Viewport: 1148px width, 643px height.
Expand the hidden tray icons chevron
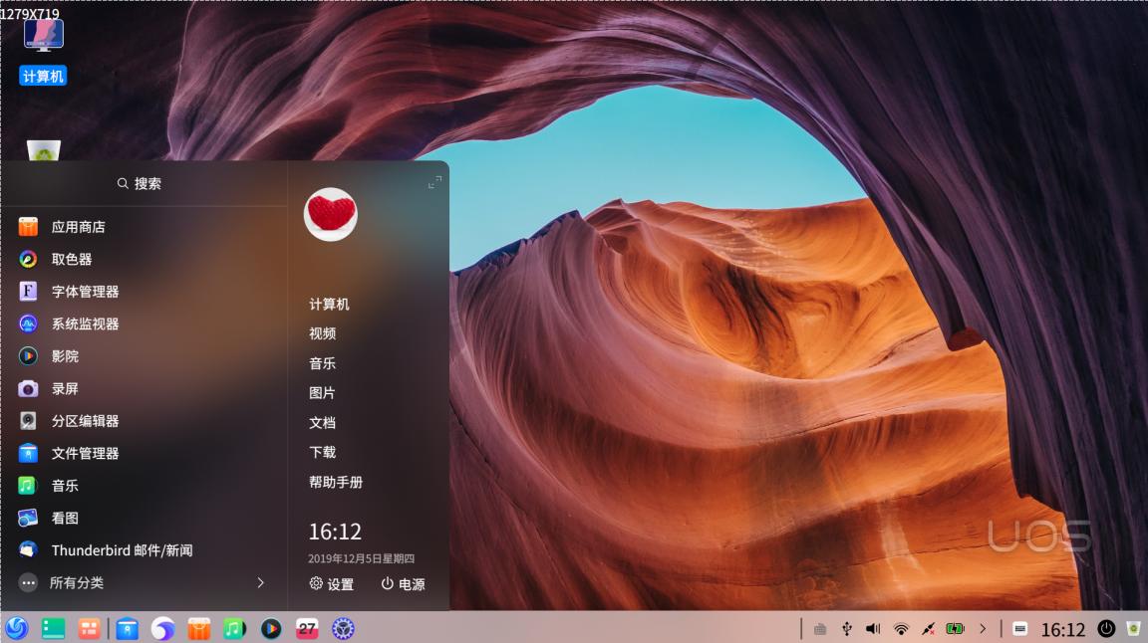pos(983,628)
